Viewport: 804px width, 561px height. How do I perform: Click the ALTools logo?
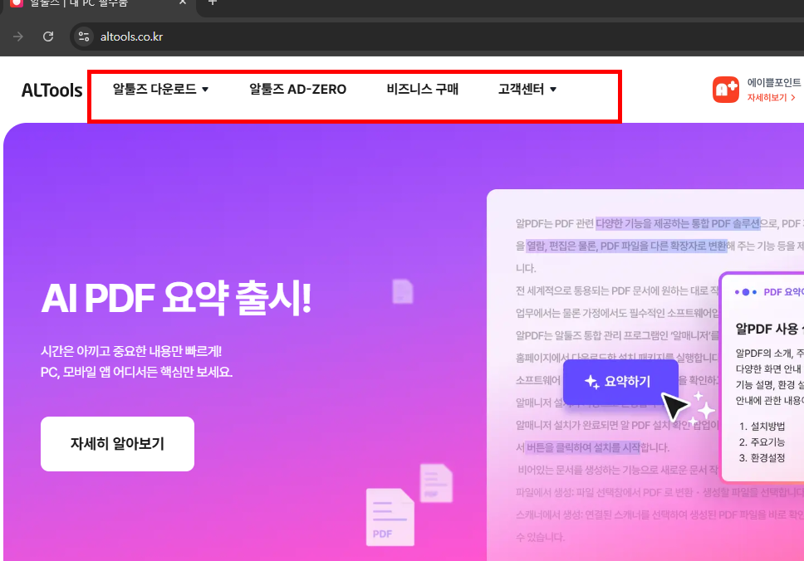(51, 90)
